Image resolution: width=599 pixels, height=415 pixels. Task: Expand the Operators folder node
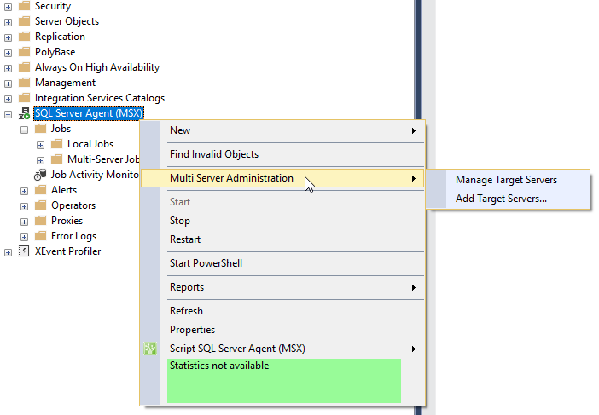[24, 206]
